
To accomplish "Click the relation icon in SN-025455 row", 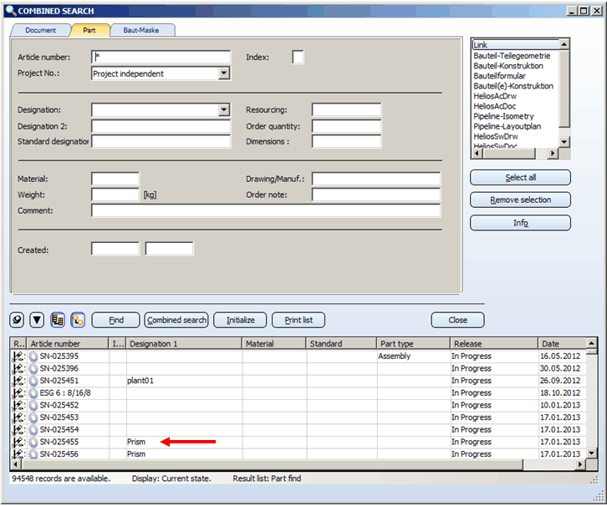I will click(x=18, y=443).
